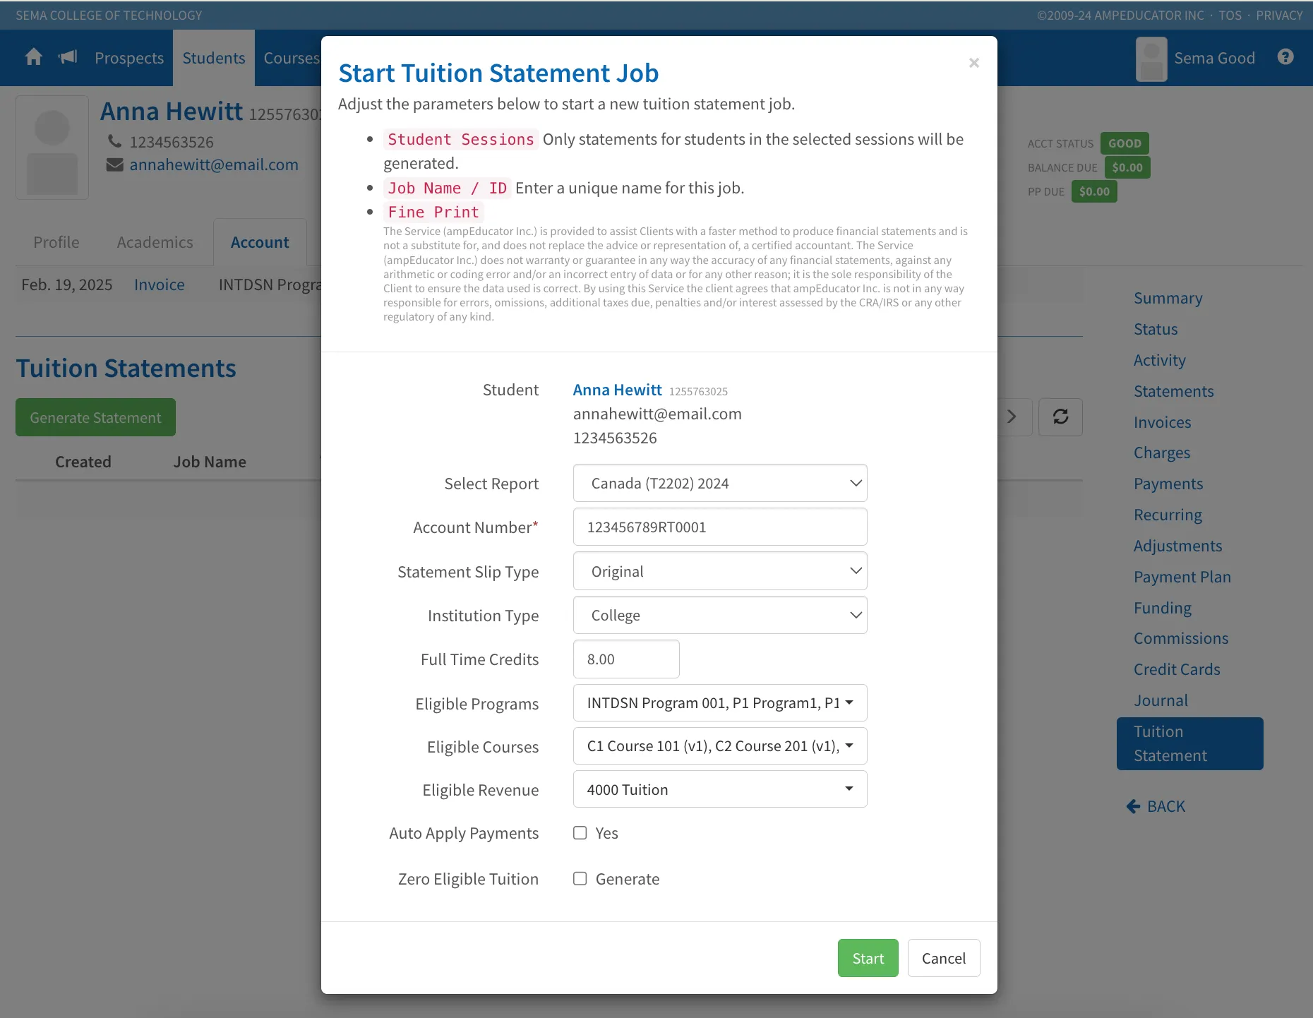Cancel the tuition statement dialog
Image resolution: width=1313 pixels, height=1018 pixels.
[944, 958]
